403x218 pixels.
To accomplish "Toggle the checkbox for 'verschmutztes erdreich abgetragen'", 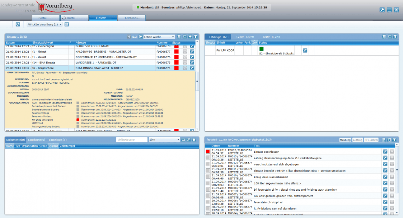I will click(x=208, y=164).
